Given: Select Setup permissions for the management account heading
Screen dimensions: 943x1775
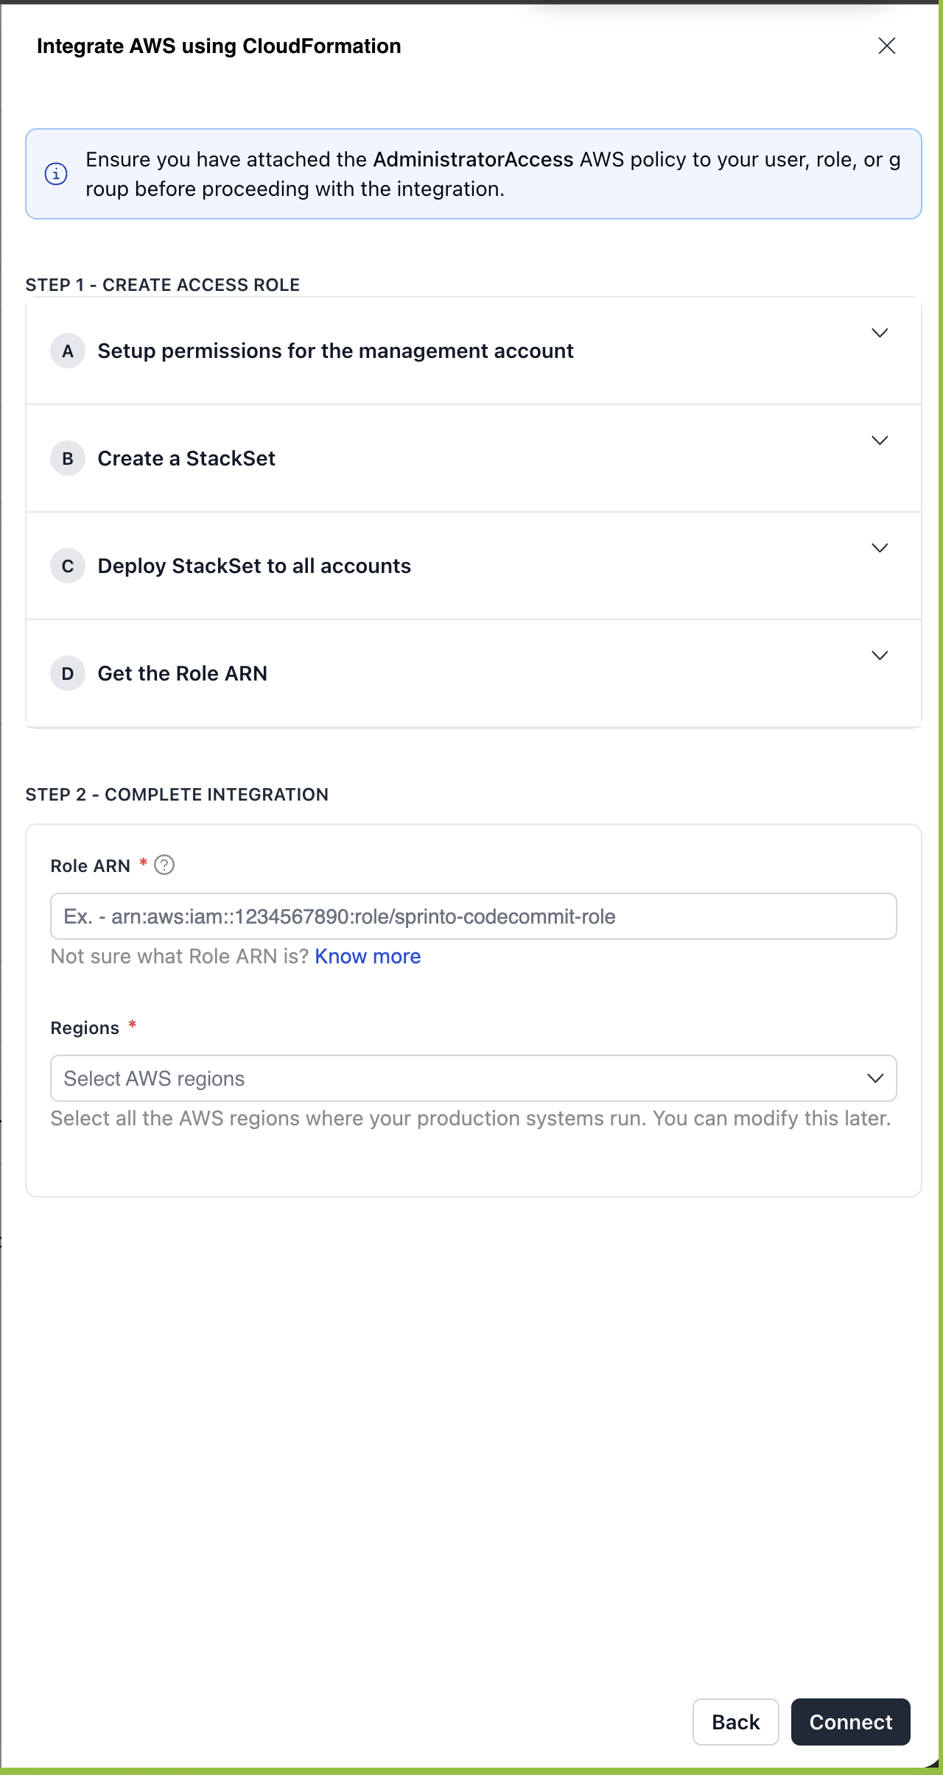Looking at the screenshot, I should tap(335, 351).
